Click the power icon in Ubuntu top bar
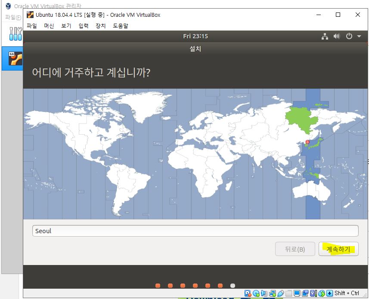Screen dimensions: 369x299 (x=349, y=36)
